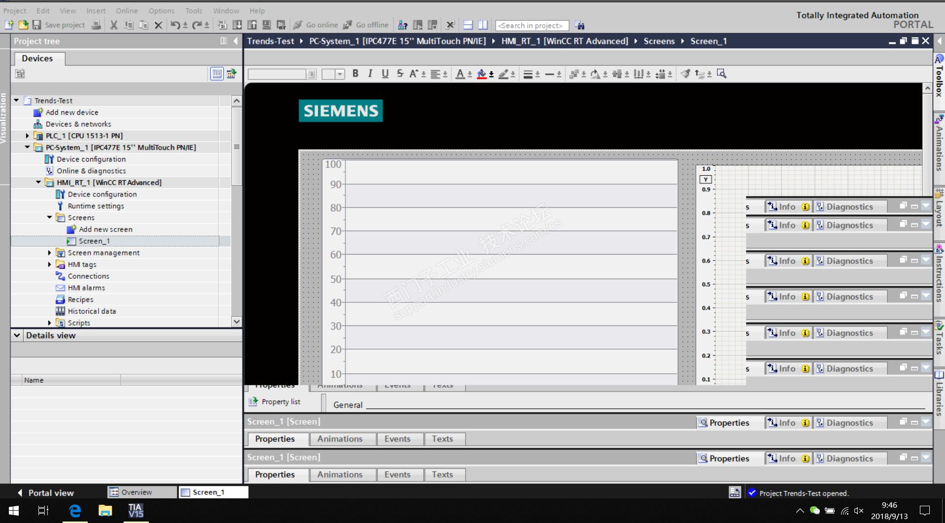Collapse the Trends-Test project node
945x523 pixels.
point(16,100)
